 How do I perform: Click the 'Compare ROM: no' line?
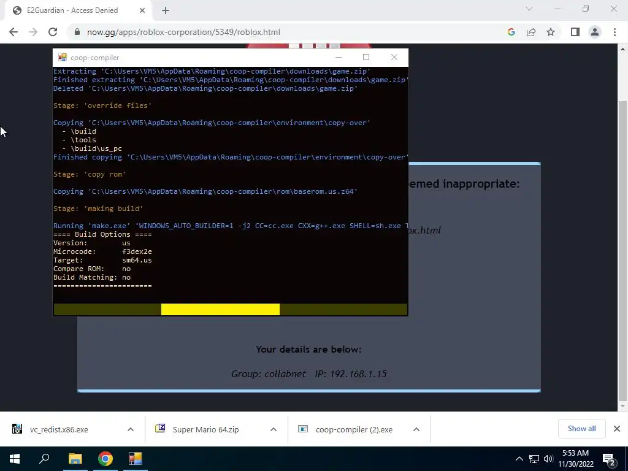[x=92, y=269]
